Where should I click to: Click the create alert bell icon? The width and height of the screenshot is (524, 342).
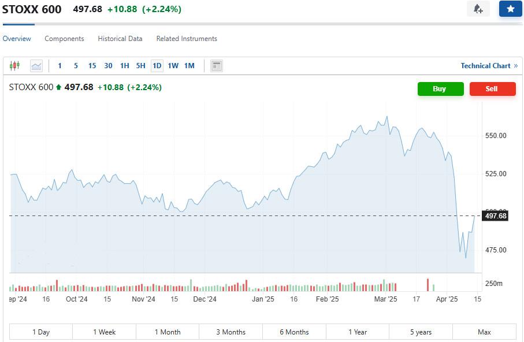point(478,9)
